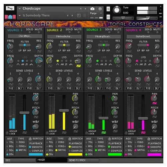167x167 pixels.
Task: Click the M mute button in header
Action: (108, 17)
